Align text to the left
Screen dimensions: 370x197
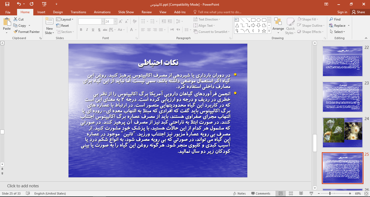[143, 30]
